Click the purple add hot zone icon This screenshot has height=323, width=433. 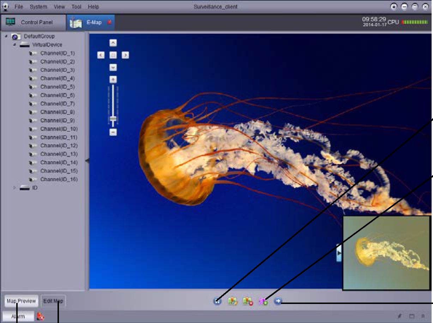tap(263, 301)
